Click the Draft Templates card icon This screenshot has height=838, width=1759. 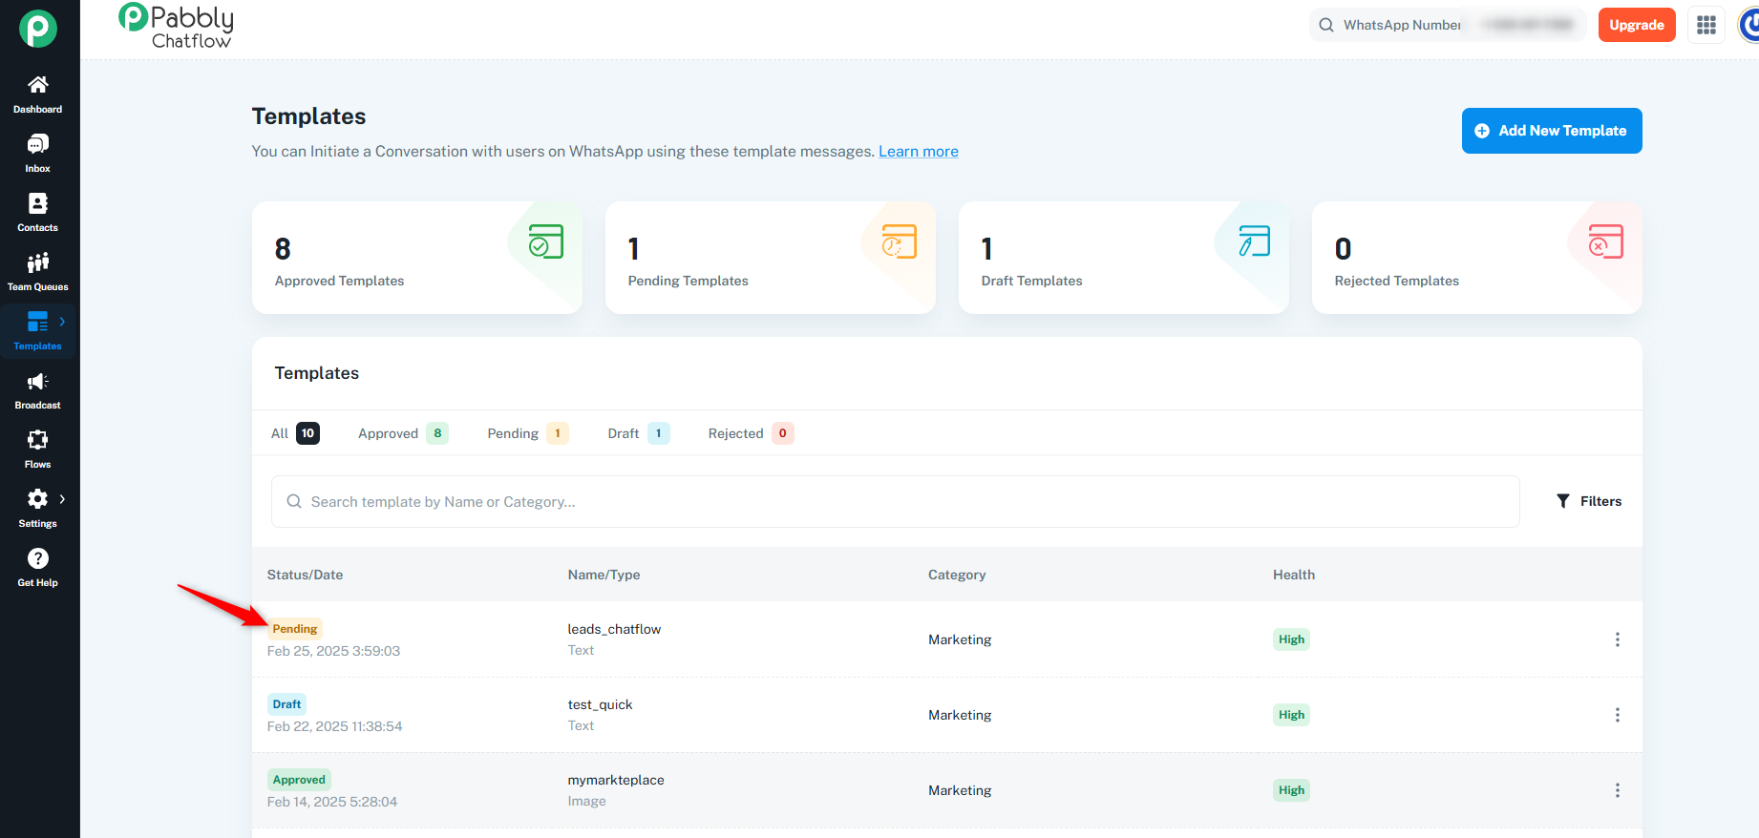click(1254, 241)
